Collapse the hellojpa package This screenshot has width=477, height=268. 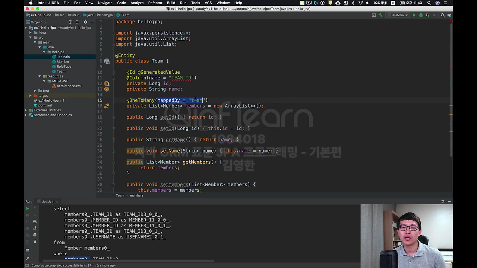[x=44, y=52]
